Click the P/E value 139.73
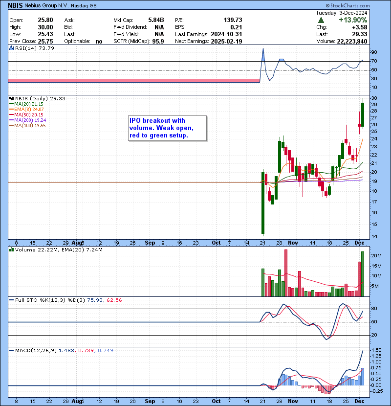Viewport: 391px width, 406px height. (x=233, y=20)
